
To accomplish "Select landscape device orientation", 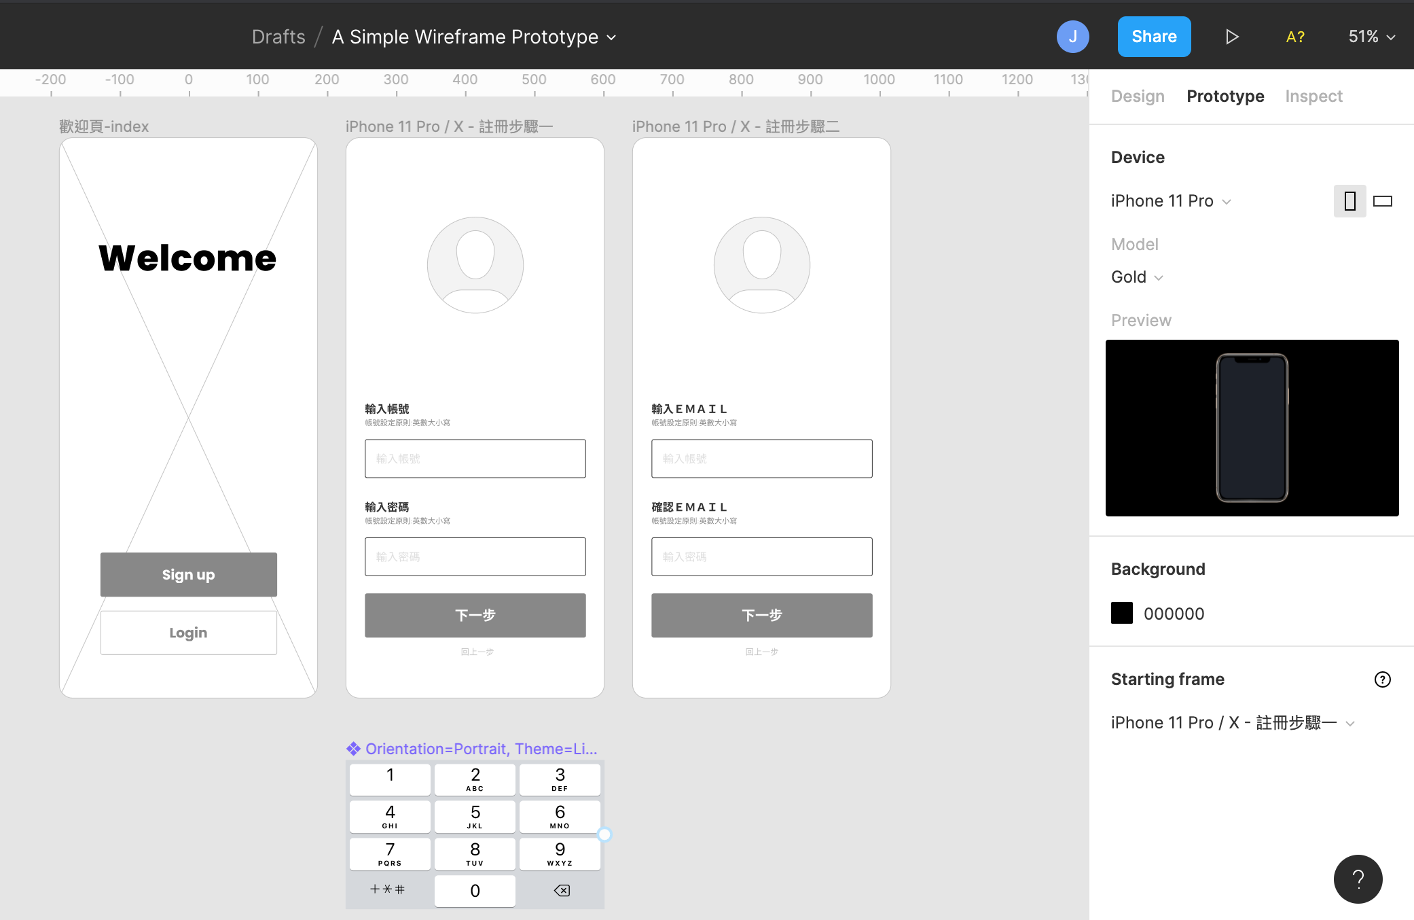I will [1382, 201].
